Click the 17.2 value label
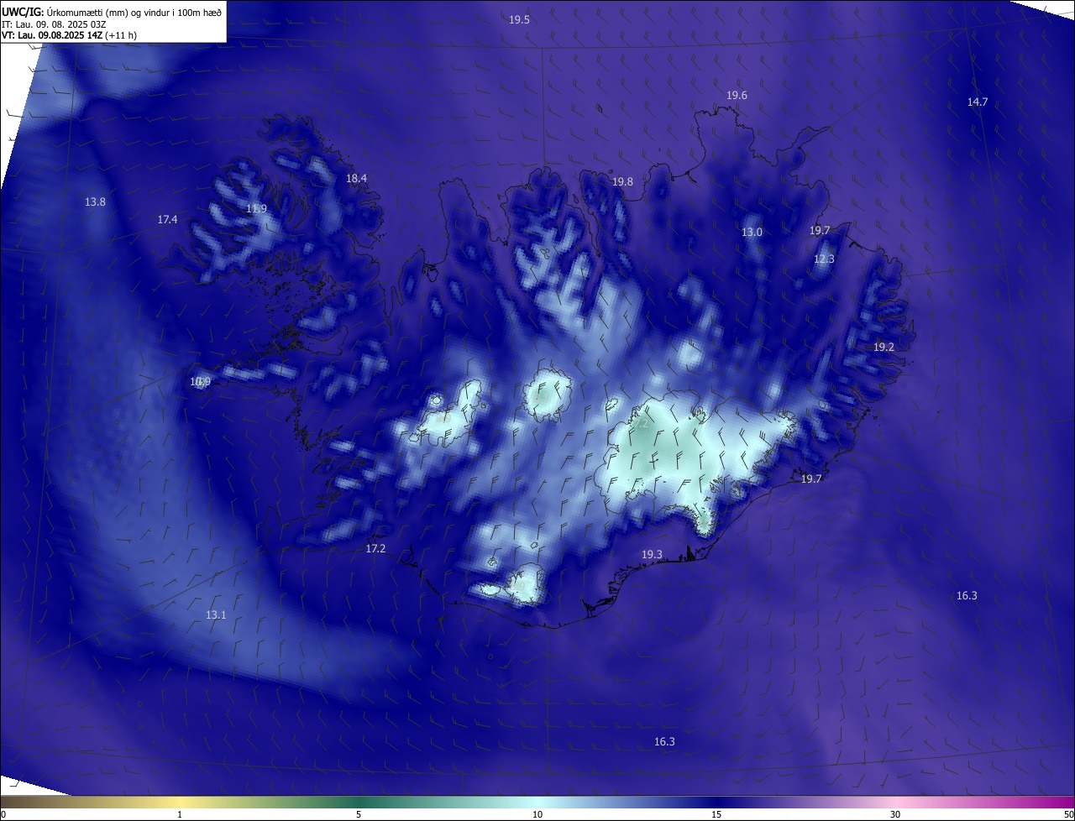This screenshot has width=1075, height=821. [x=375, y=548]
